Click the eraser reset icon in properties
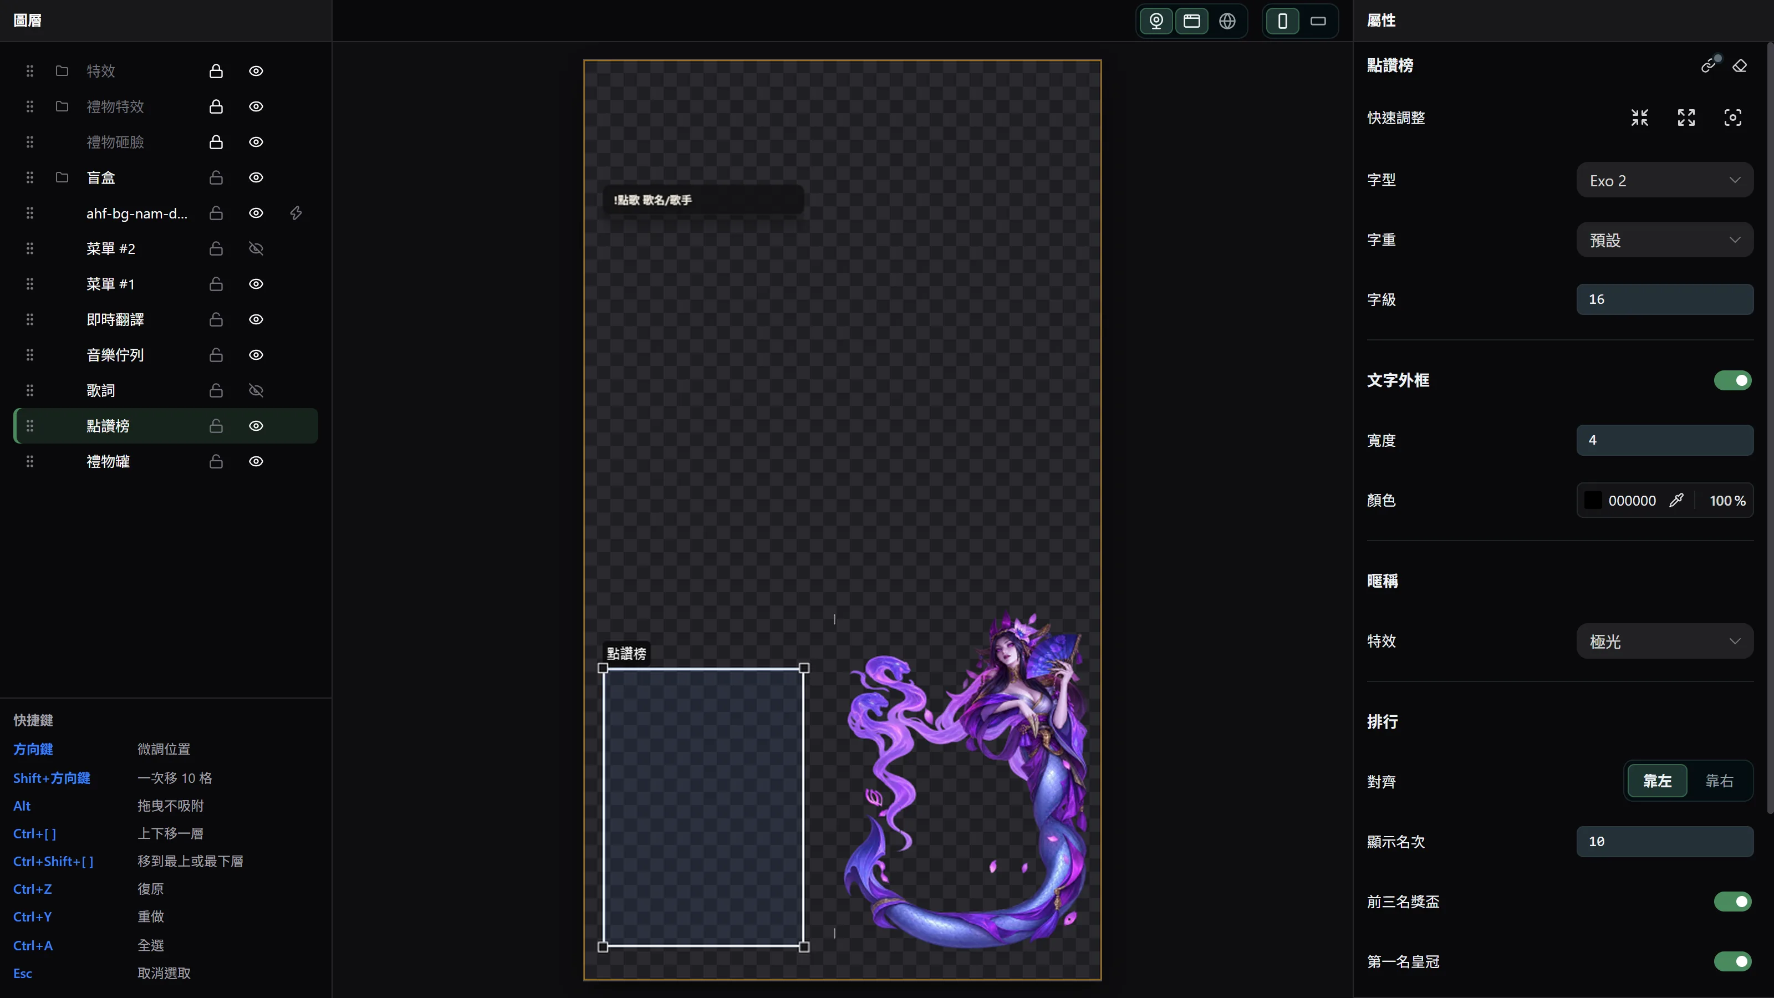Image resolution: width=1774 pixels, height=998 pixels. (1740, 65)
